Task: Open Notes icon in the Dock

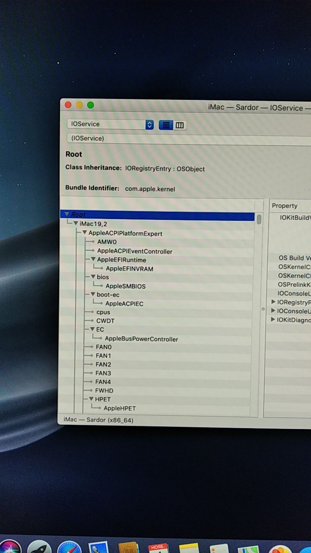Action: pos(189,548)
